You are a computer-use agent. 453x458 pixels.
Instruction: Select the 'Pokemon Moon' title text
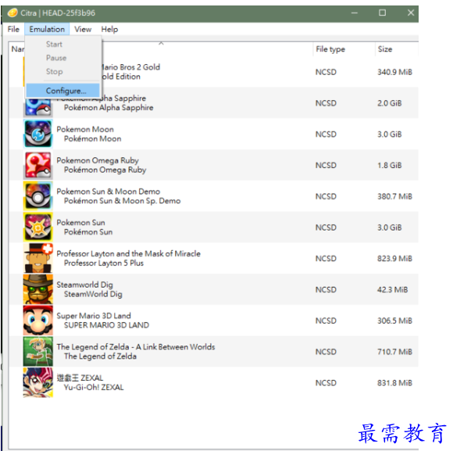85,129
